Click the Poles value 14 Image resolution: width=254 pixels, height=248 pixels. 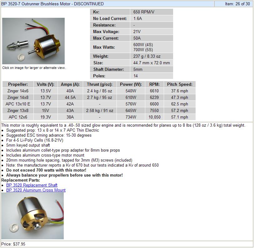135,76
